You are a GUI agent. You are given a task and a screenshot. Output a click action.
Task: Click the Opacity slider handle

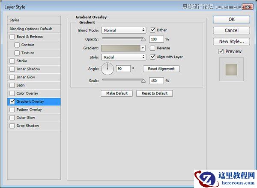pos(143,39)
